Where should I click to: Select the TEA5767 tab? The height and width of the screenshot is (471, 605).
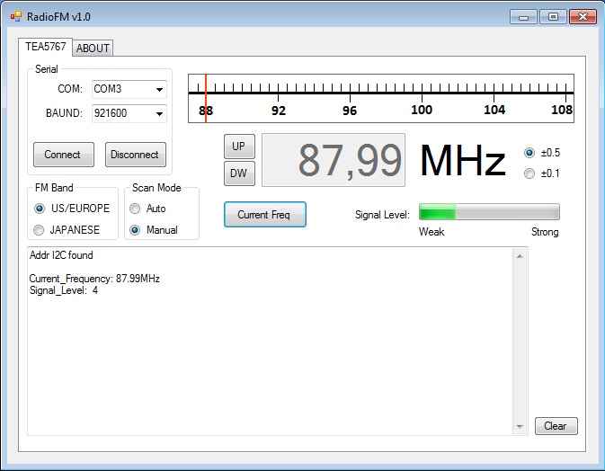45,47
